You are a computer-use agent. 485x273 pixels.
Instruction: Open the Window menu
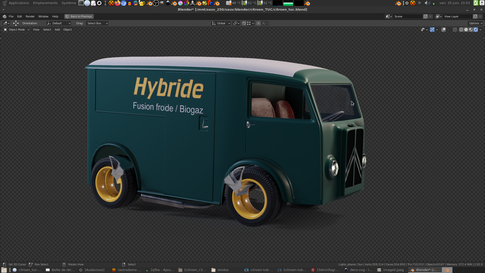[x=43, y=16]
